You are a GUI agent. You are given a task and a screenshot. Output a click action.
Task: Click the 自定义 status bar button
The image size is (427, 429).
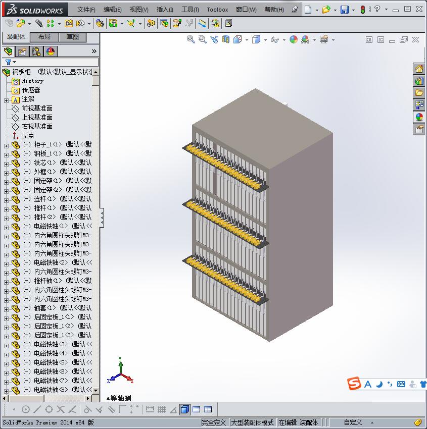(353, 422)
